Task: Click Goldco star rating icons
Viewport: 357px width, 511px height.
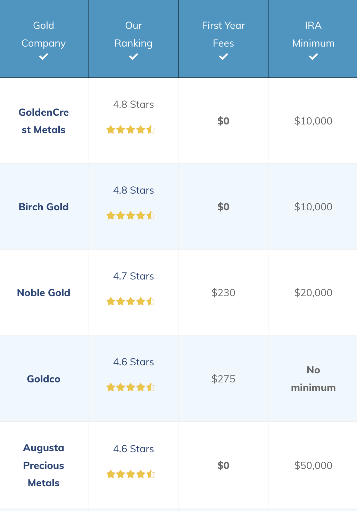Action: pyautogui.click(x=131, y=387)
